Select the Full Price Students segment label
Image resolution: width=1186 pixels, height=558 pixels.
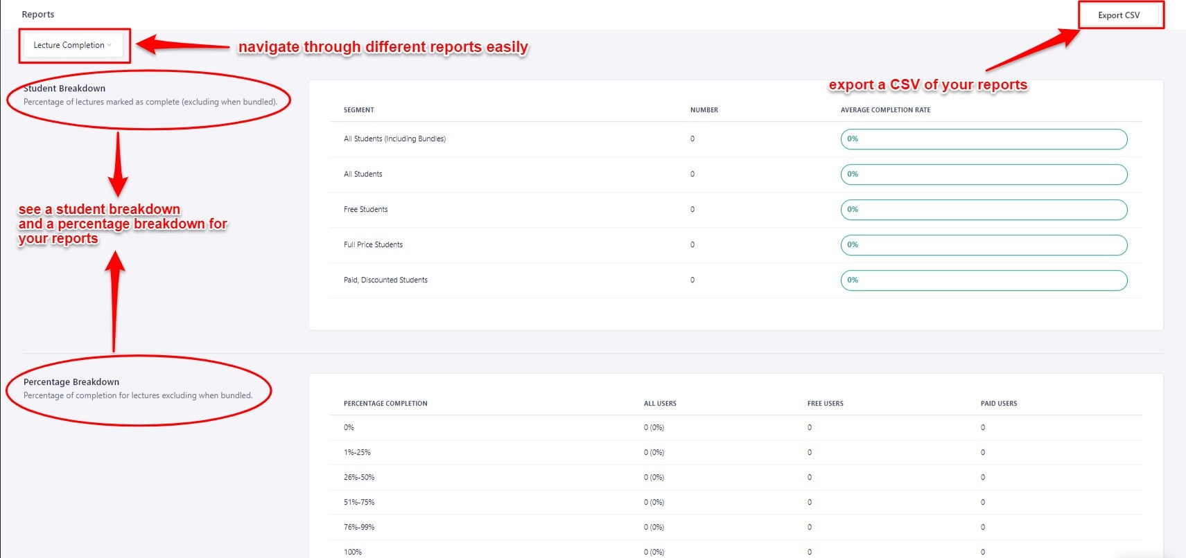(x=373, y=245)
